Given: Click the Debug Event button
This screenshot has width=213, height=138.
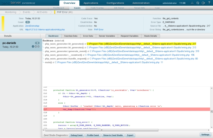Looking at the screenshot, I should click(x=76, y=135).
